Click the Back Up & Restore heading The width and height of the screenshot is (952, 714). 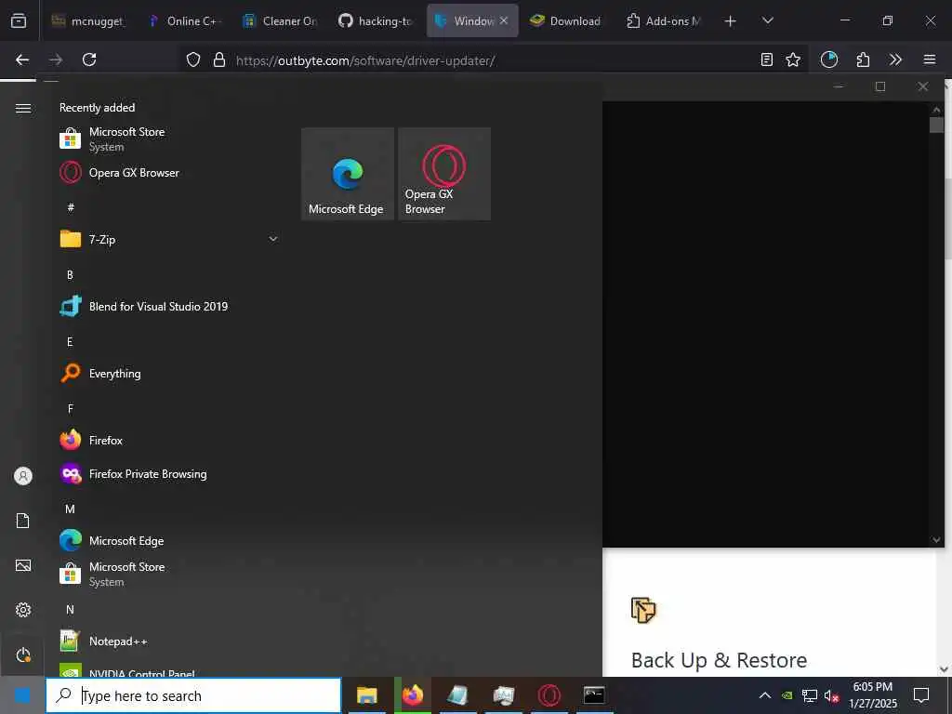719,660
